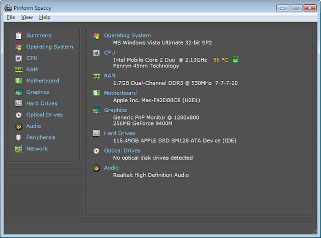Click the CPU chip icon in sidebar
The height and width of the screenshot is (238, 321).
(x=19, y=58)
